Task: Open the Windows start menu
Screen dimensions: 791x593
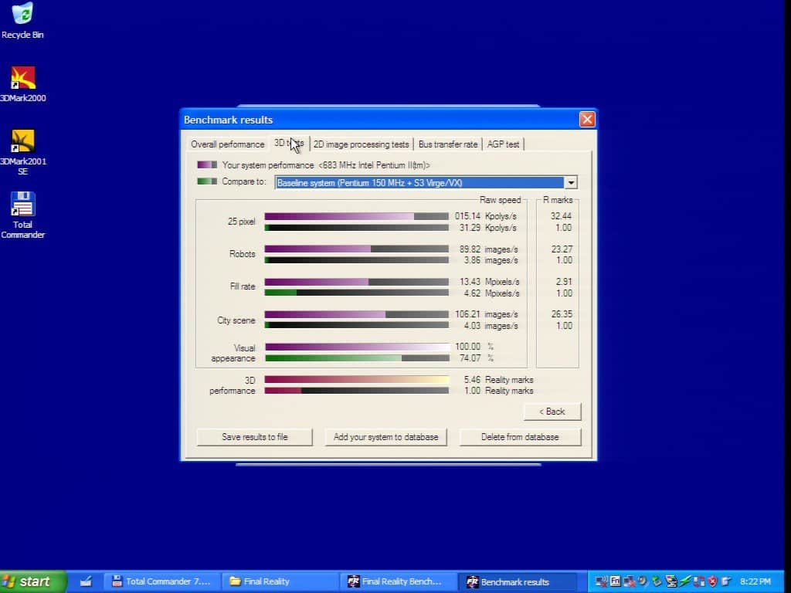Action: (x=32, y=581)
